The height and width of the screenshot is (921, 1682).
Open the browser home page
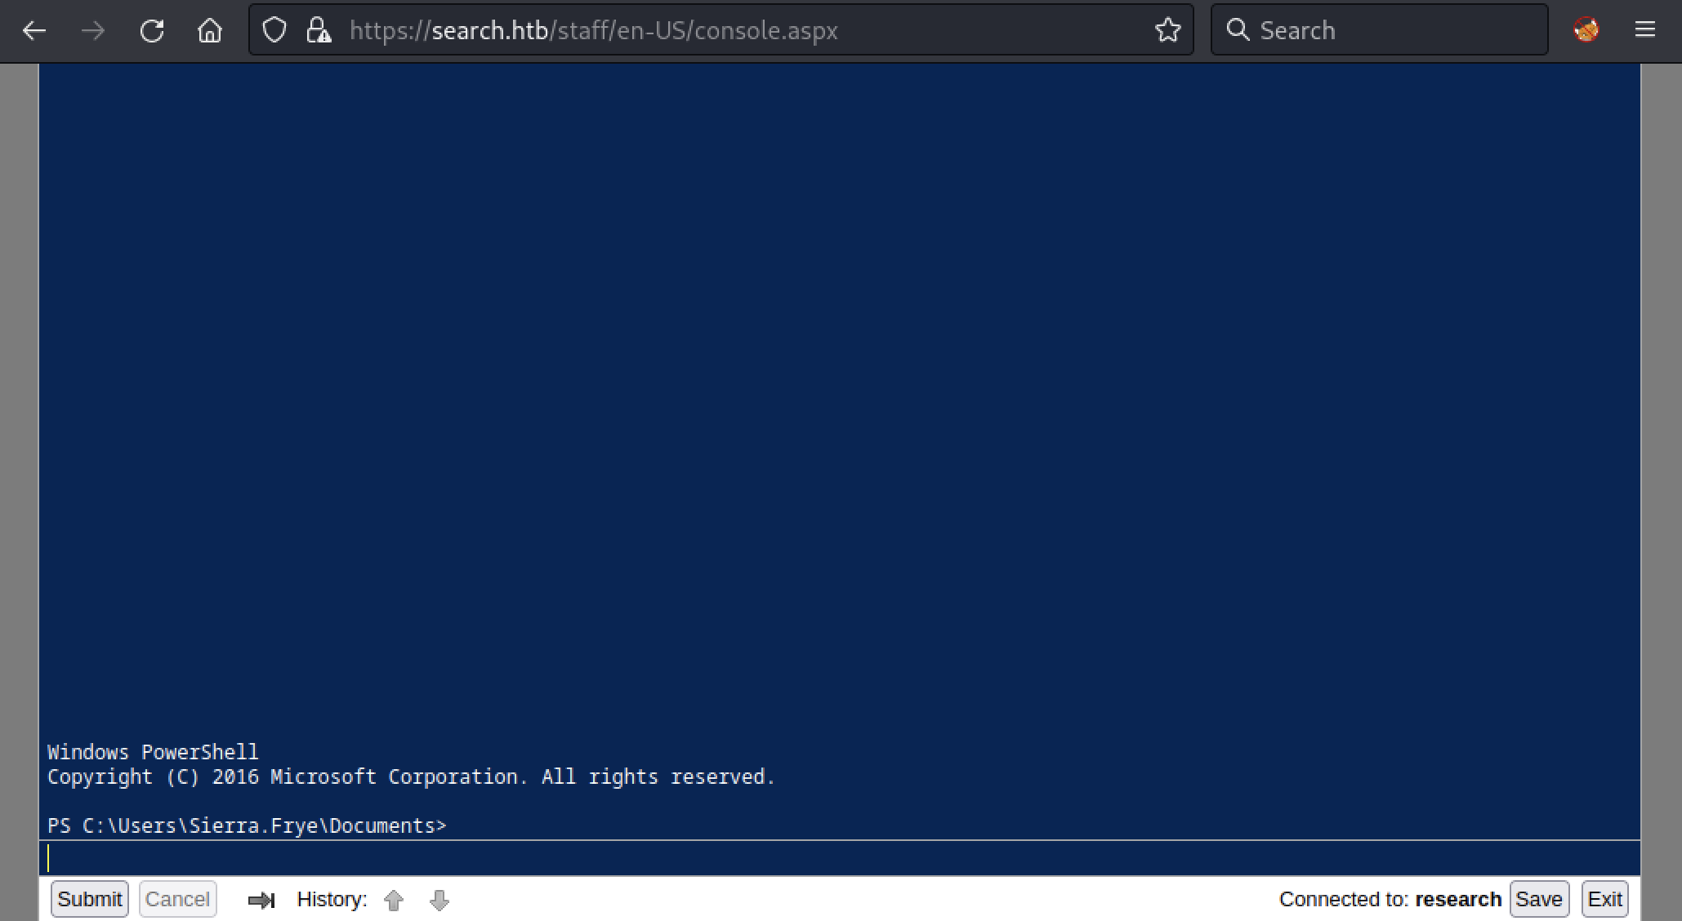[x=210, y=31]
